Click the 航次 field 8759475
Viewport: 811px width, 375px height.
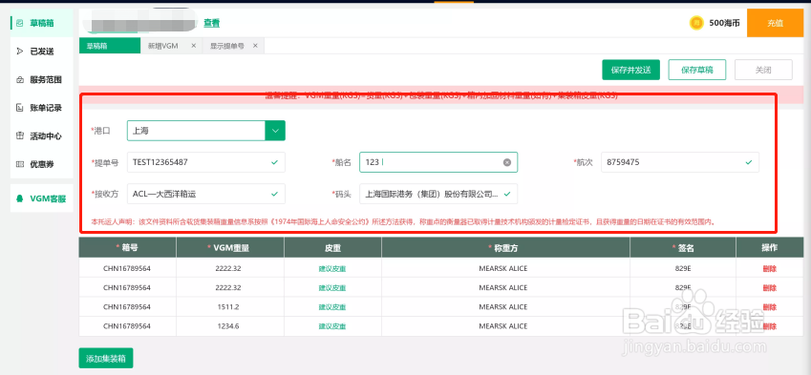point(680,162)
